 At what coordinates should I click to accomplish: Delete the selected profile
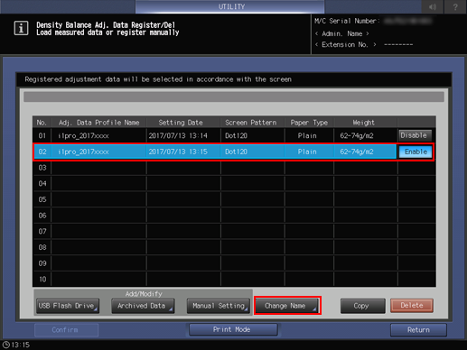coord(412,306)
